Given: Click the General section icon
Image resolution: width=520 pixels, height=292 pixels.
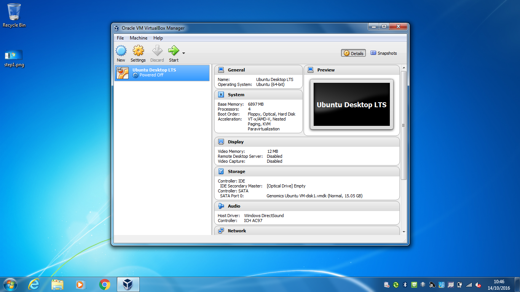Looking at the screenshot, I should pos(221,70).
